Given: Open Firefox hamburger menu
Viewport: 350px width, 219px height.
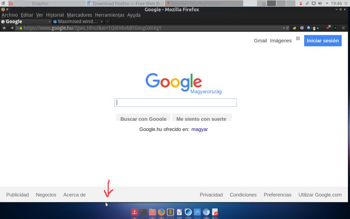Looking at the screenshot, I should pos(343,28).
